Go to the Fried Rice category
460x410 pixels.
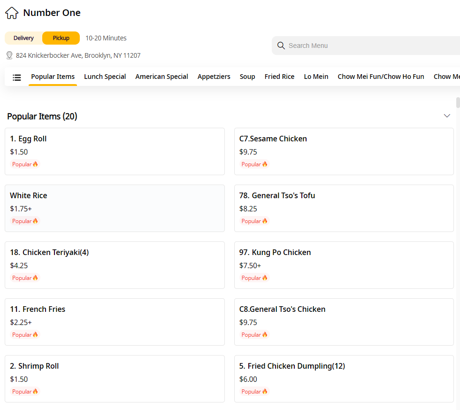(x=279, y=77)
